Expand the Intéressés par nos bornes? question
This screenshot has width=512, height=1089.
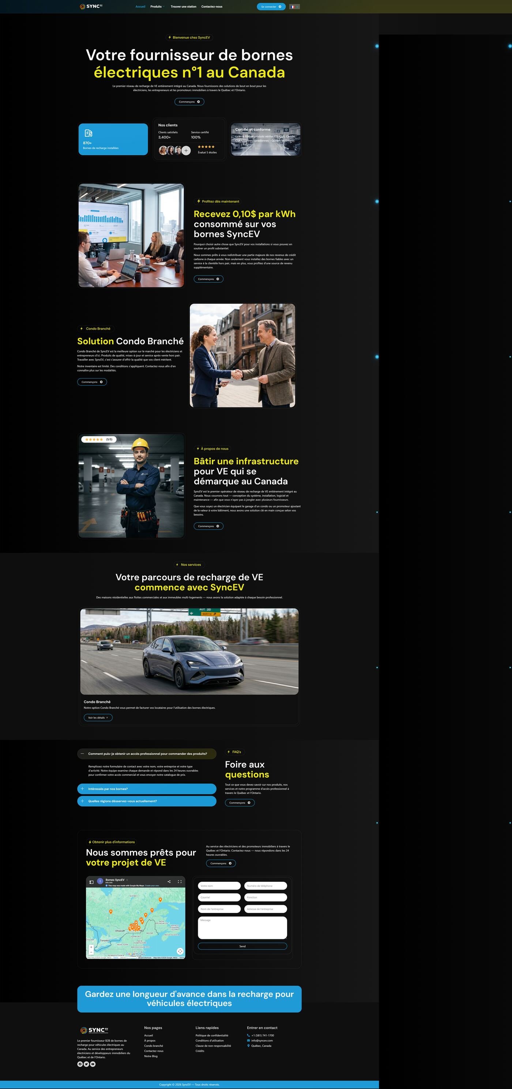click(x=147, y=789)
